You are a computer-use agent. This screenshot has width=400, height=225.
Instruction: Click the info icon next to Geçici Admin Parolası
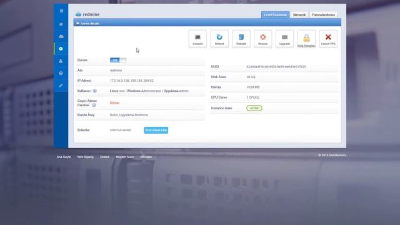(94, 105)
